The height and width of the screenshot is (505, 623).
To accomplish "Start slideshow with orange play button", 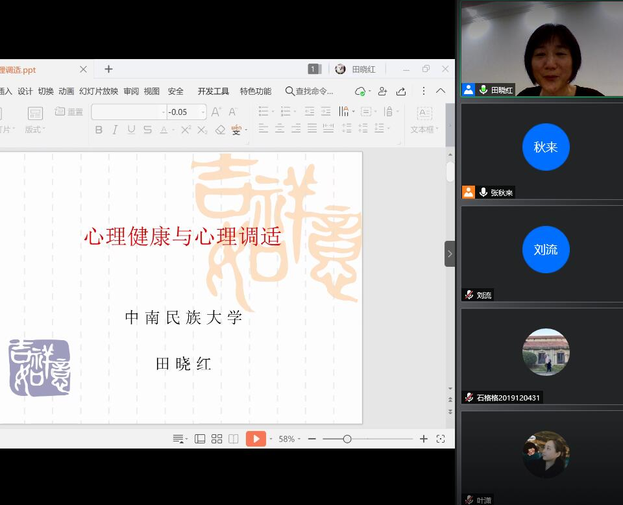I will tap(256, 439).
